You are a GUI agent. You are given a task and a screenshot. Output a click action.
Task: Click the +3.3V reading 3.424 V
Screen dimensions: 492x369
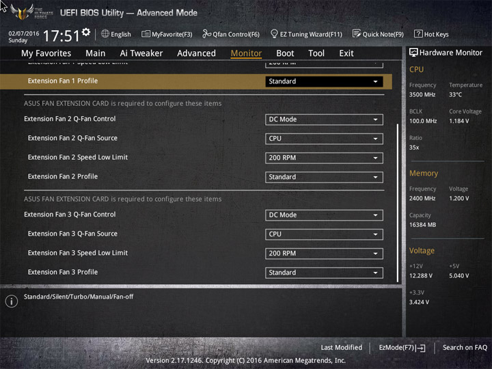419,302
